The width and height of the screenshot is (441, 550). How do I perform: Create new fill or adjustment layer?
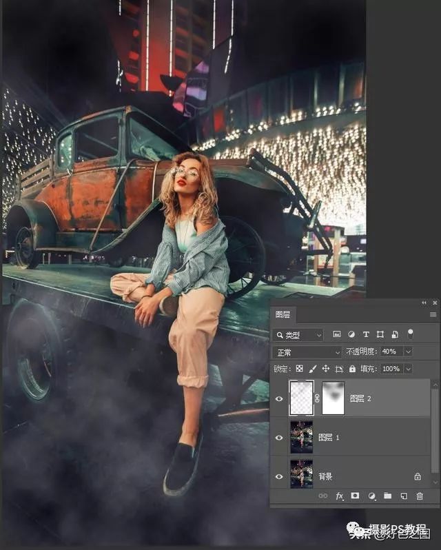point(371,496)
